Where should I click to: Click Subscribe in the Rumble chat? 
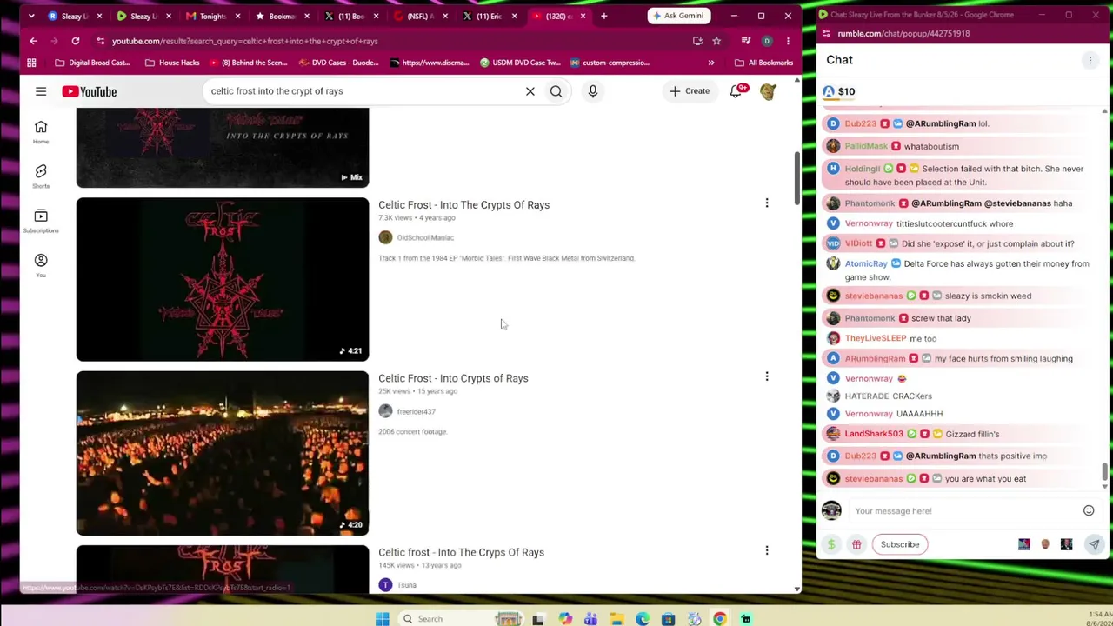(x=899, y=544)
